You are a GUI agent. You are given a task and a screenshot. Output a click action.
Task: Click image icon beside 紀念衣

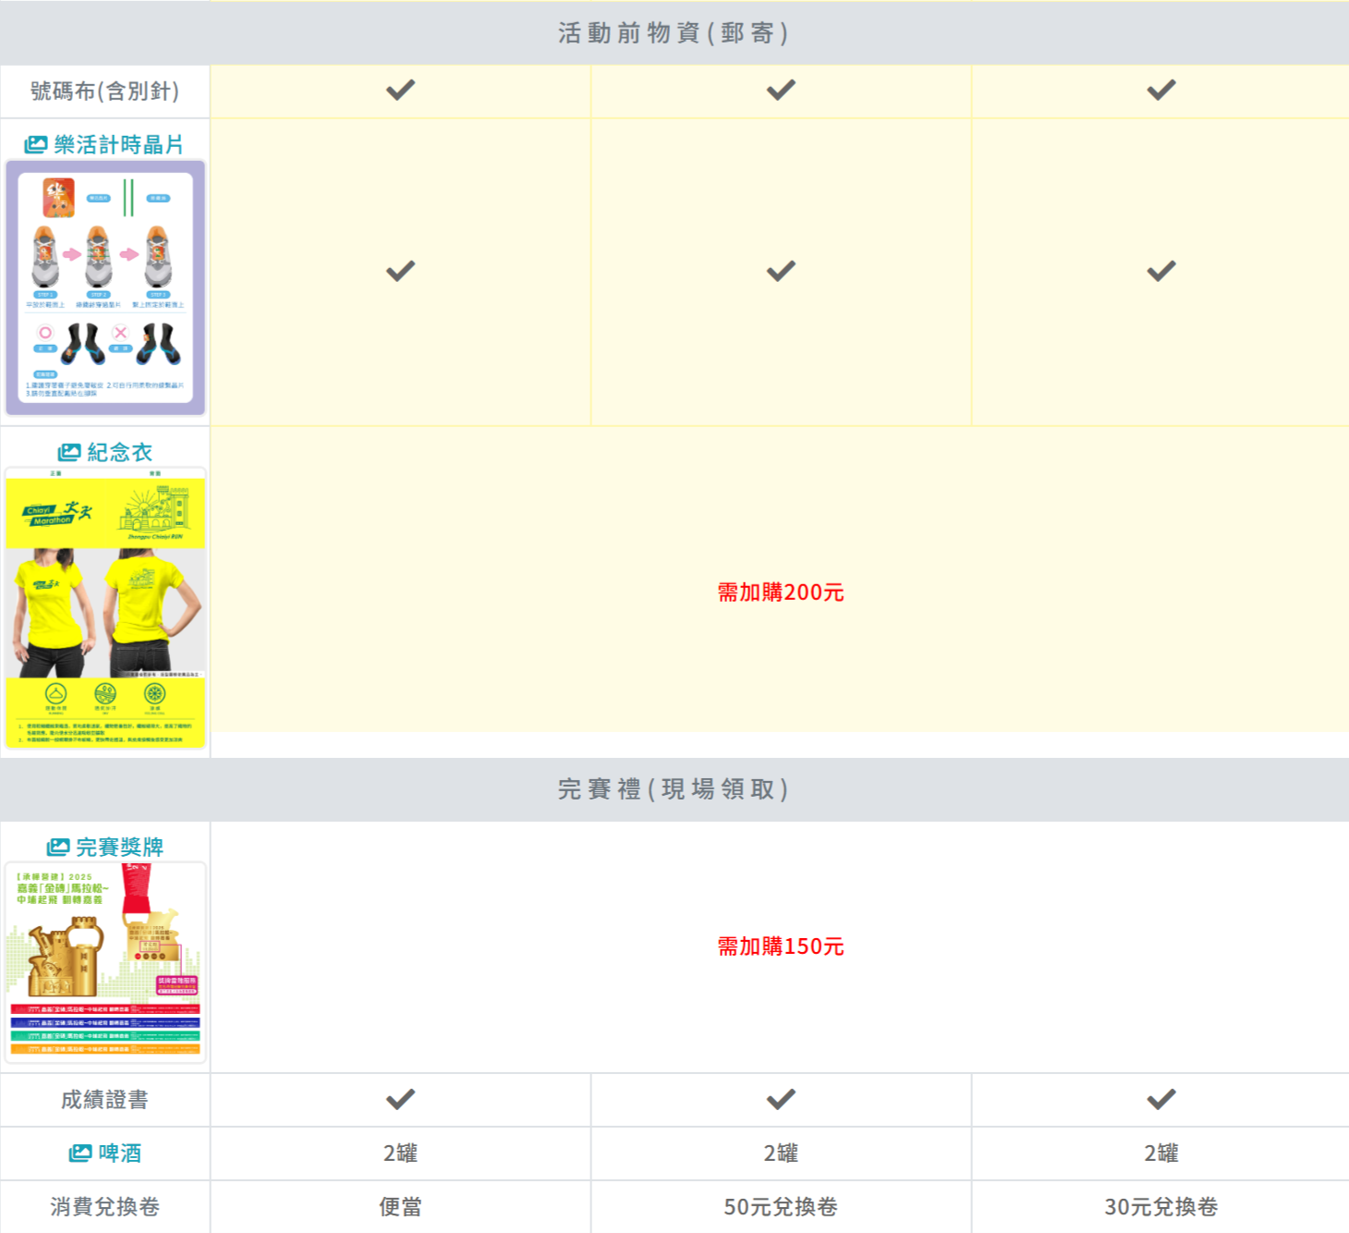click(x=69, y=452)
